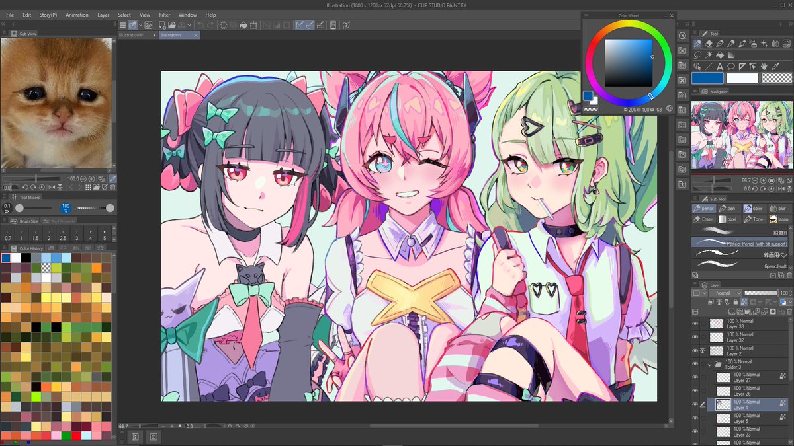Close the Illustration tab

coord(195,35)
